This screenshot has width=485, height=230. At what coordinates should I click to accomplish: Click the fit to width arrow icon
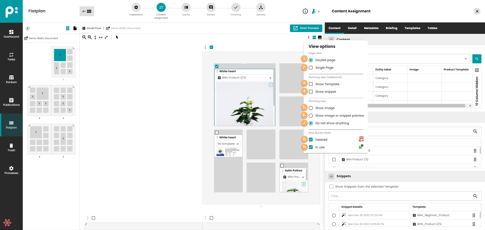pyautogui.click(x=101, y=37)
